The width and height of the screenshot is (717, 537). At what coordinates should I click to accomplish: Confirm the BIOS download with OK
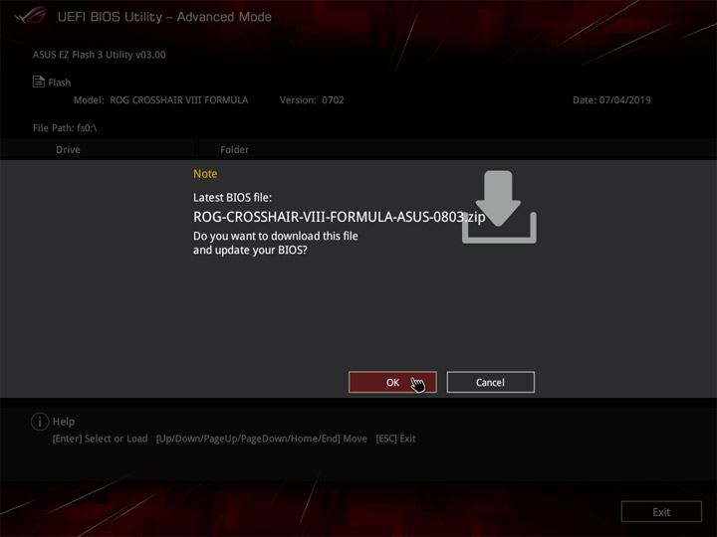click(392, 382)
